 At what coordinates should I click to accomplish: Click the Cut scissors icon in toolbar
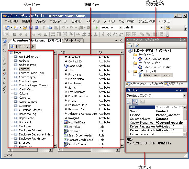(x=44, y=28)
